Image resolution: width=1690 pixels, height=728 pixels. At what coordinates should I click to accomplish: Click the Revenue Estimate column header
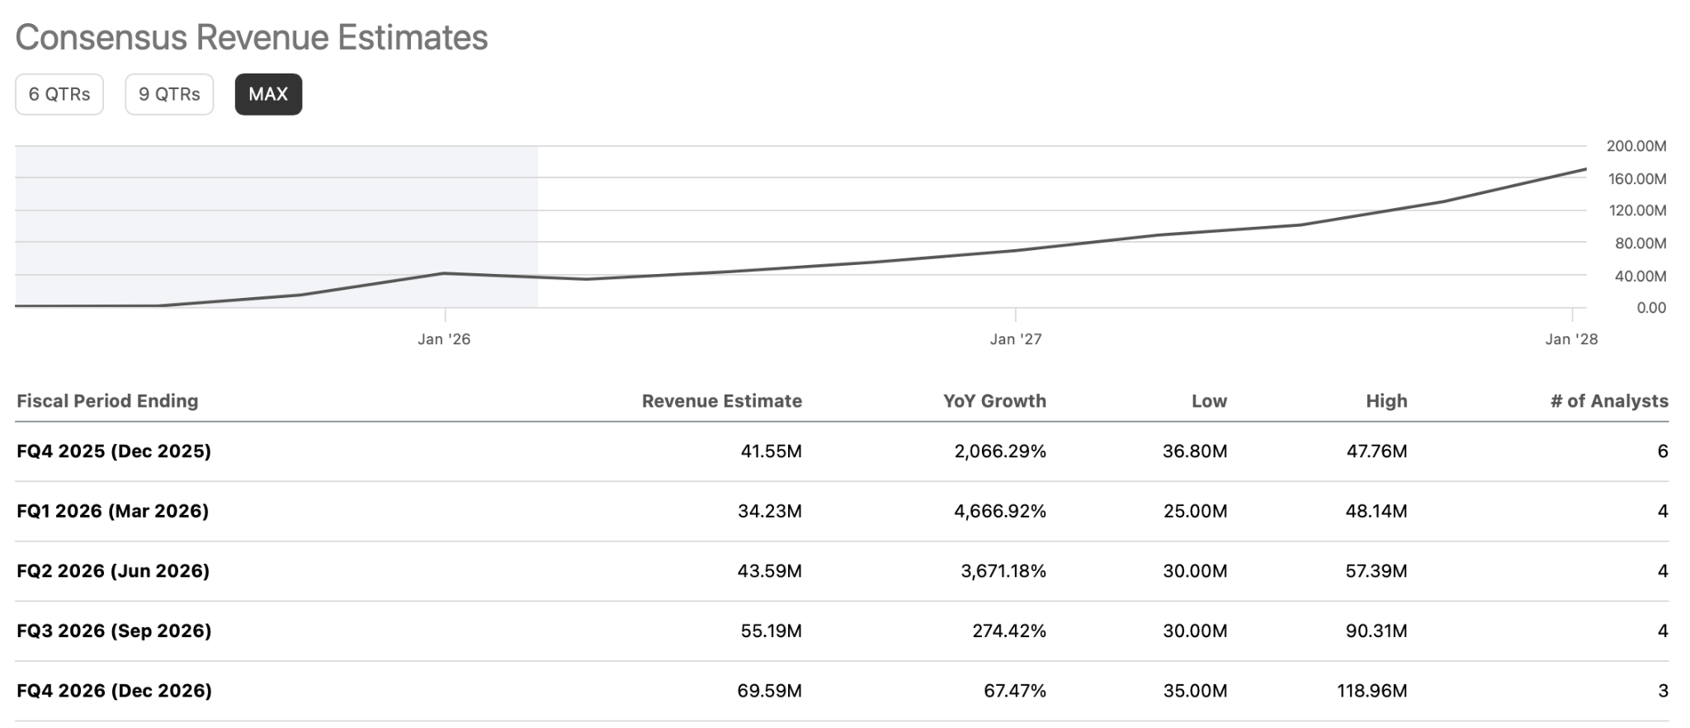[722, 401]
